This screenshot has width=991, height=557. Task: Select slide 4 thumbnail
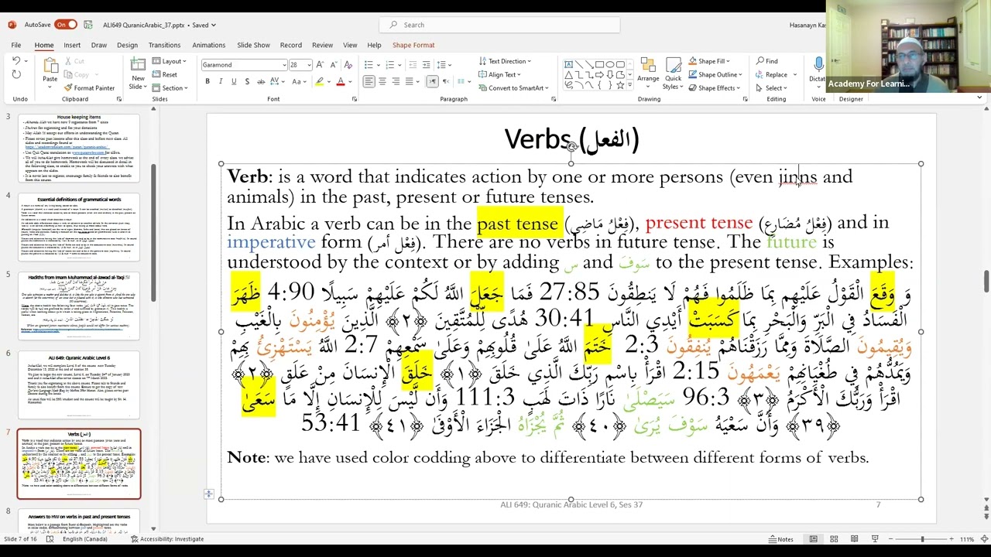[79, 227]
